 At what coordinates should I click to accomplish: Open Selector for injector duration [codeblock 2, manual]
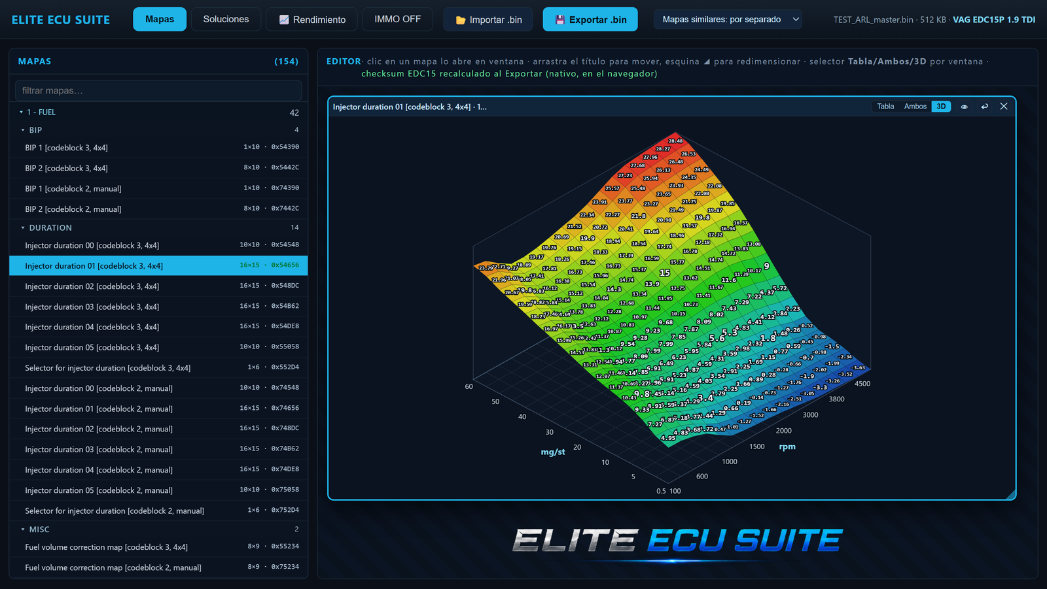pos(158,511)
